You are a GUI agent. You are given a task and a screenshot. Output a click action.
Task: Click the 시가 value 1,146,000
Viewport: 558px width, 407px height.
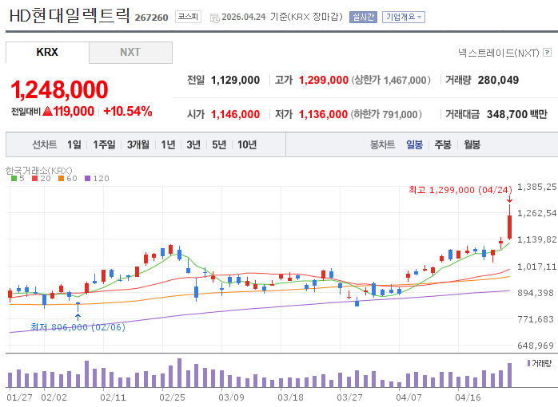pos(235,114)
